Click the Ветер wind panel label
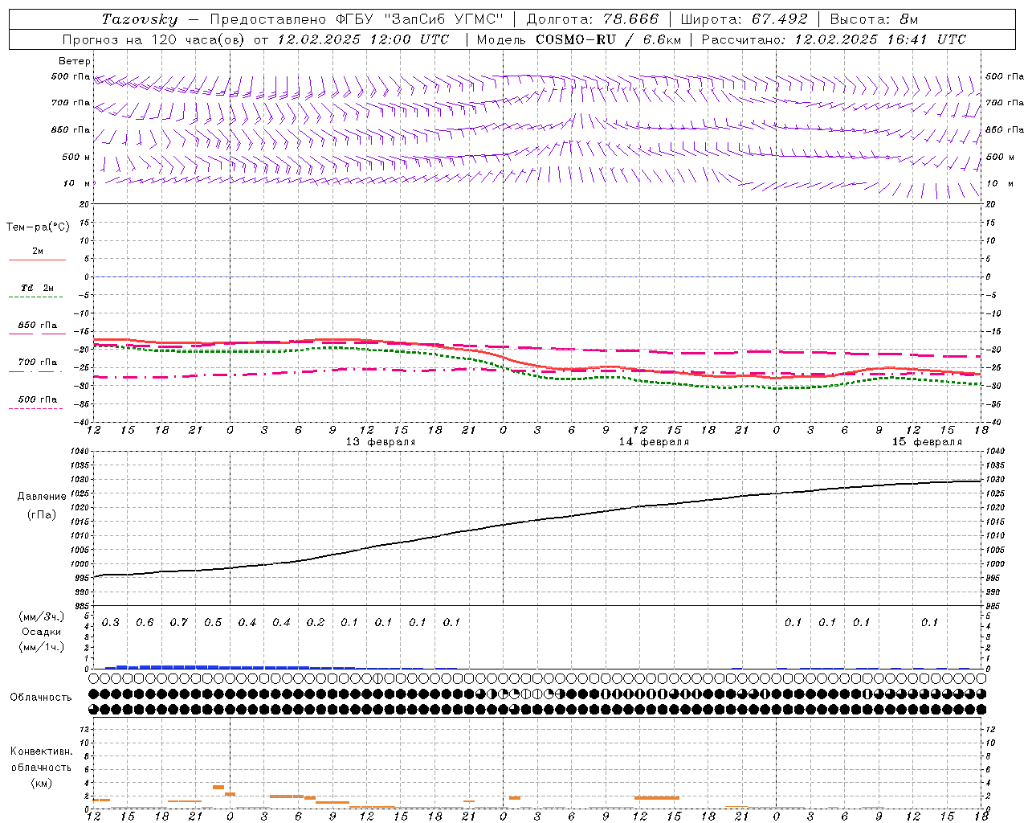The width and height of the screenshot is (1028, 823). (75, 61)
